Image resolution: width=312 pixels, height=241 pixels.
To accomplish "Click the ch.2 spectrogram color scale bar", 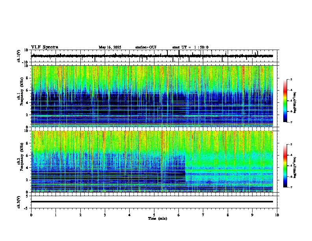I will tap(285, 166).
